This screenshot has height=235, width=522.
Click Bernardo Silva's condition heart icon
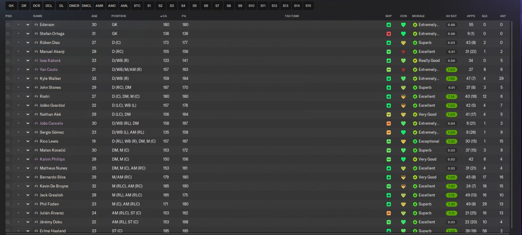click(x=403, y=177)
